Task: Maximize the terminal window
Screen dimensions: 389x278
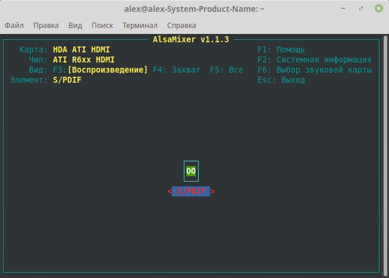Action: click(361, 9)
